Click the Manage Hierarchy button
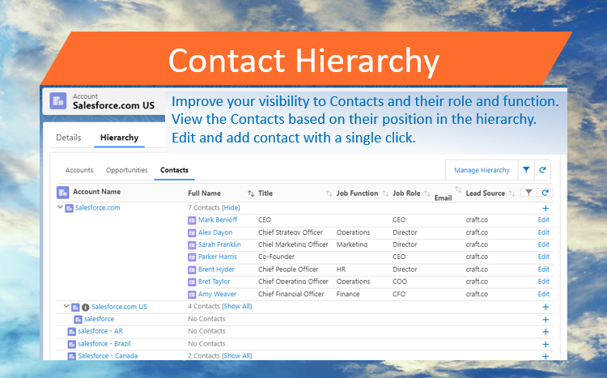The image size is (607, 378). click(482, 170)
